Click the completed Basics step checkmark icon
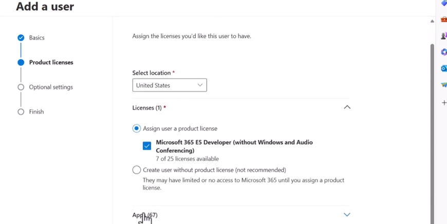 (21, 38)
